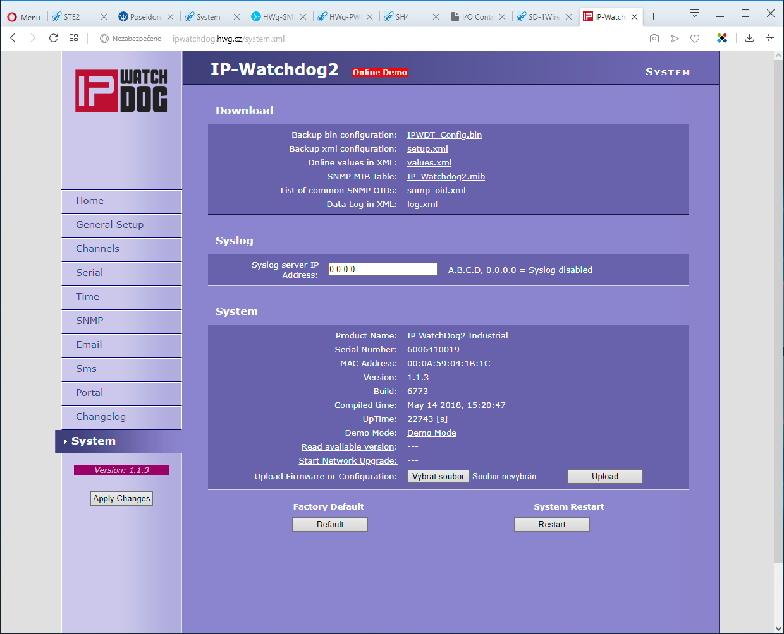Click serial number 6006410019

(x=433, y=350)
